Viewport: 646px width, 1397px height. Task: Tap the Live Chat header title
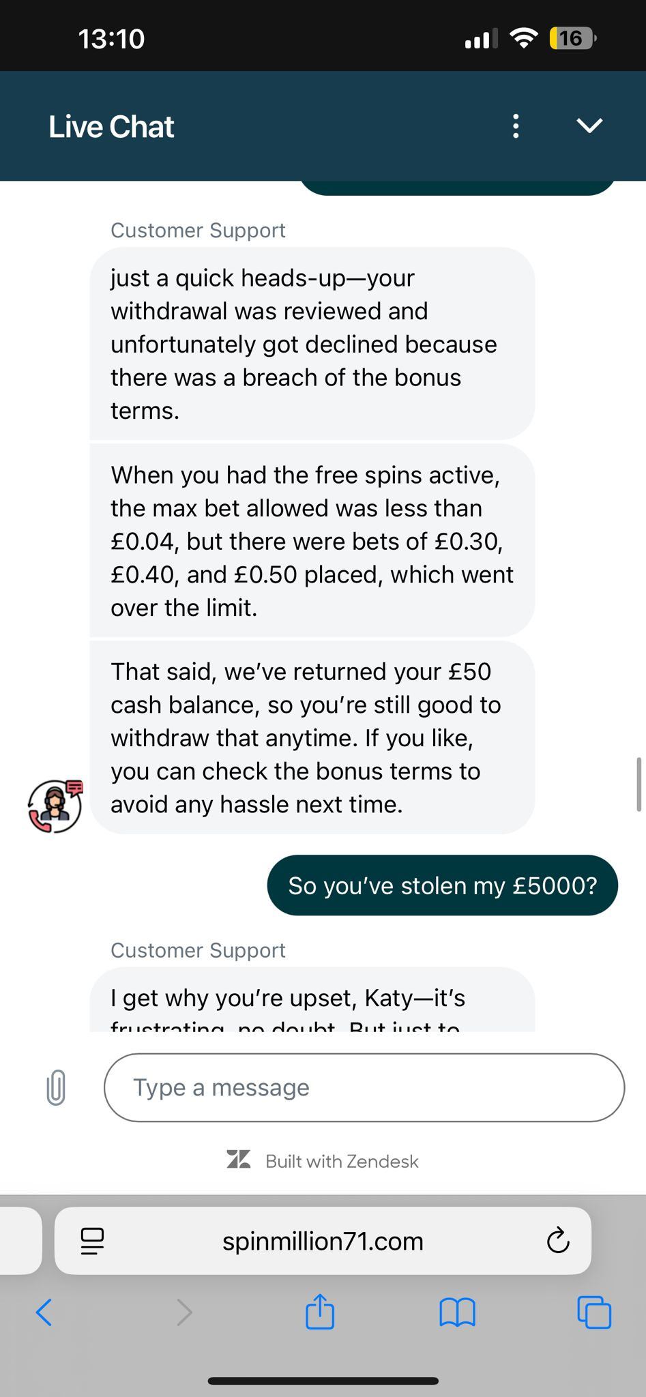pyautogui.click(x=111, y=127)
